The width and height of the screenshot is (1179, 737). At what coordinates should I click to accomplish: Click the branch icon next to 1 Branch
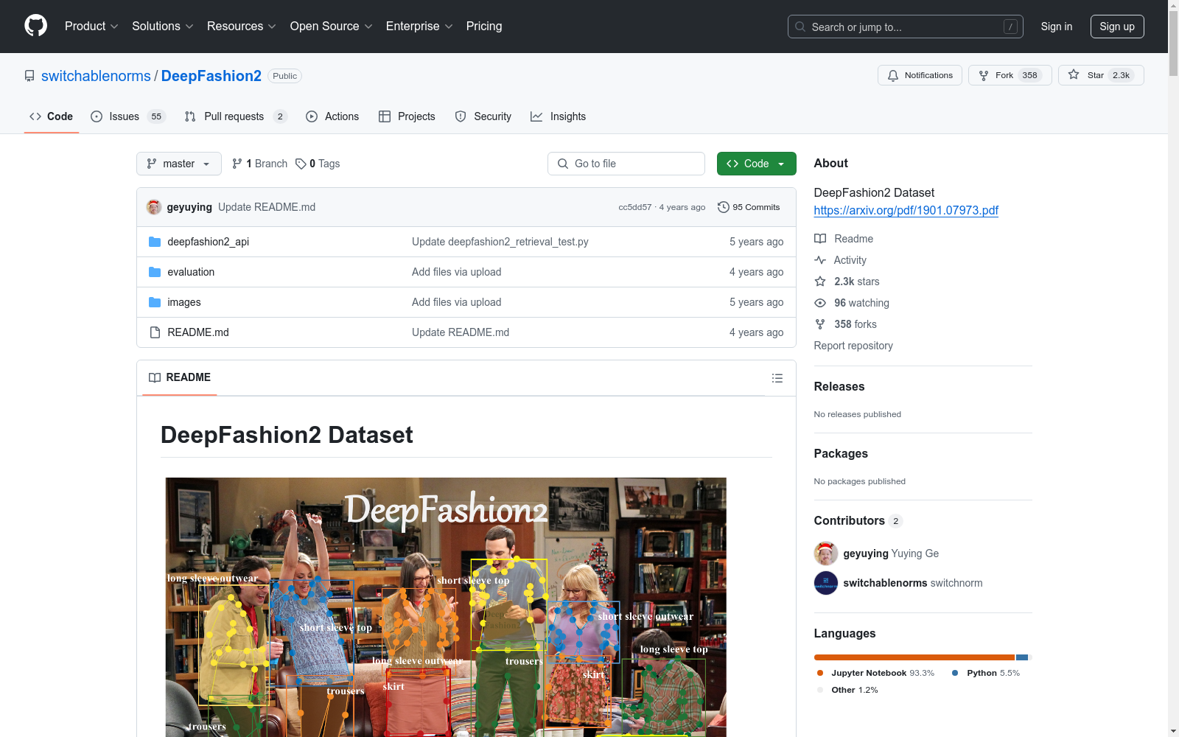click(237, 164)
